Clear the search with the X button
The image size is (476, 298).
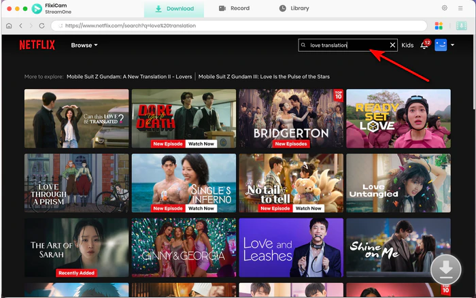coord(392,46)
